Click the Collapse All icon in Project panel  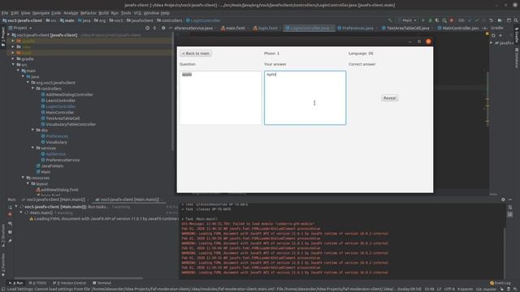154,28
